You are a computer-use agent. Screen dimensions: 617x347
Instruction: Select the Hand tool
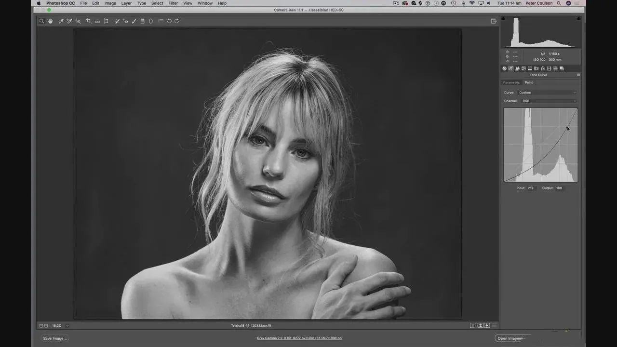50,21
